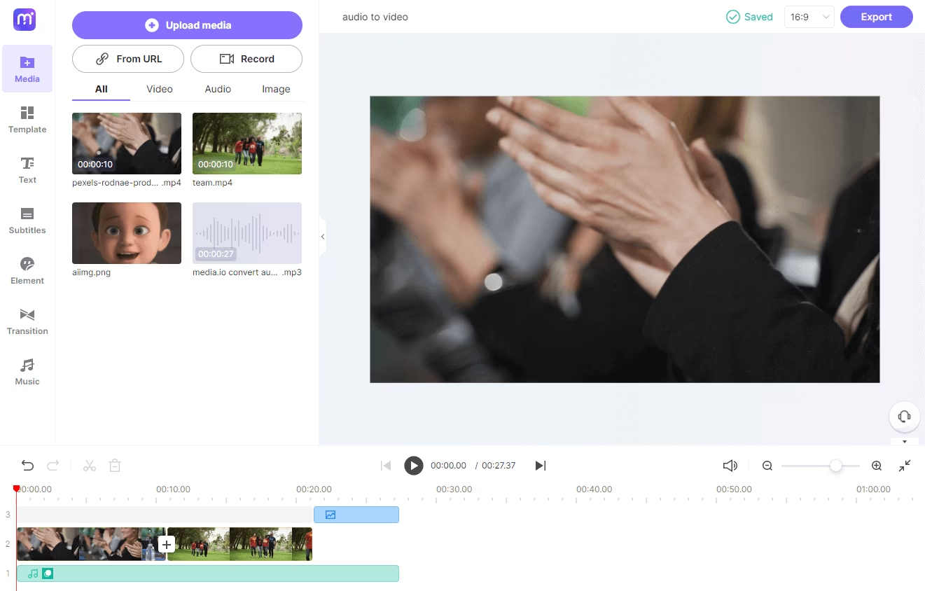
Task: Click the Upload media button
Action: pos(187,25)
